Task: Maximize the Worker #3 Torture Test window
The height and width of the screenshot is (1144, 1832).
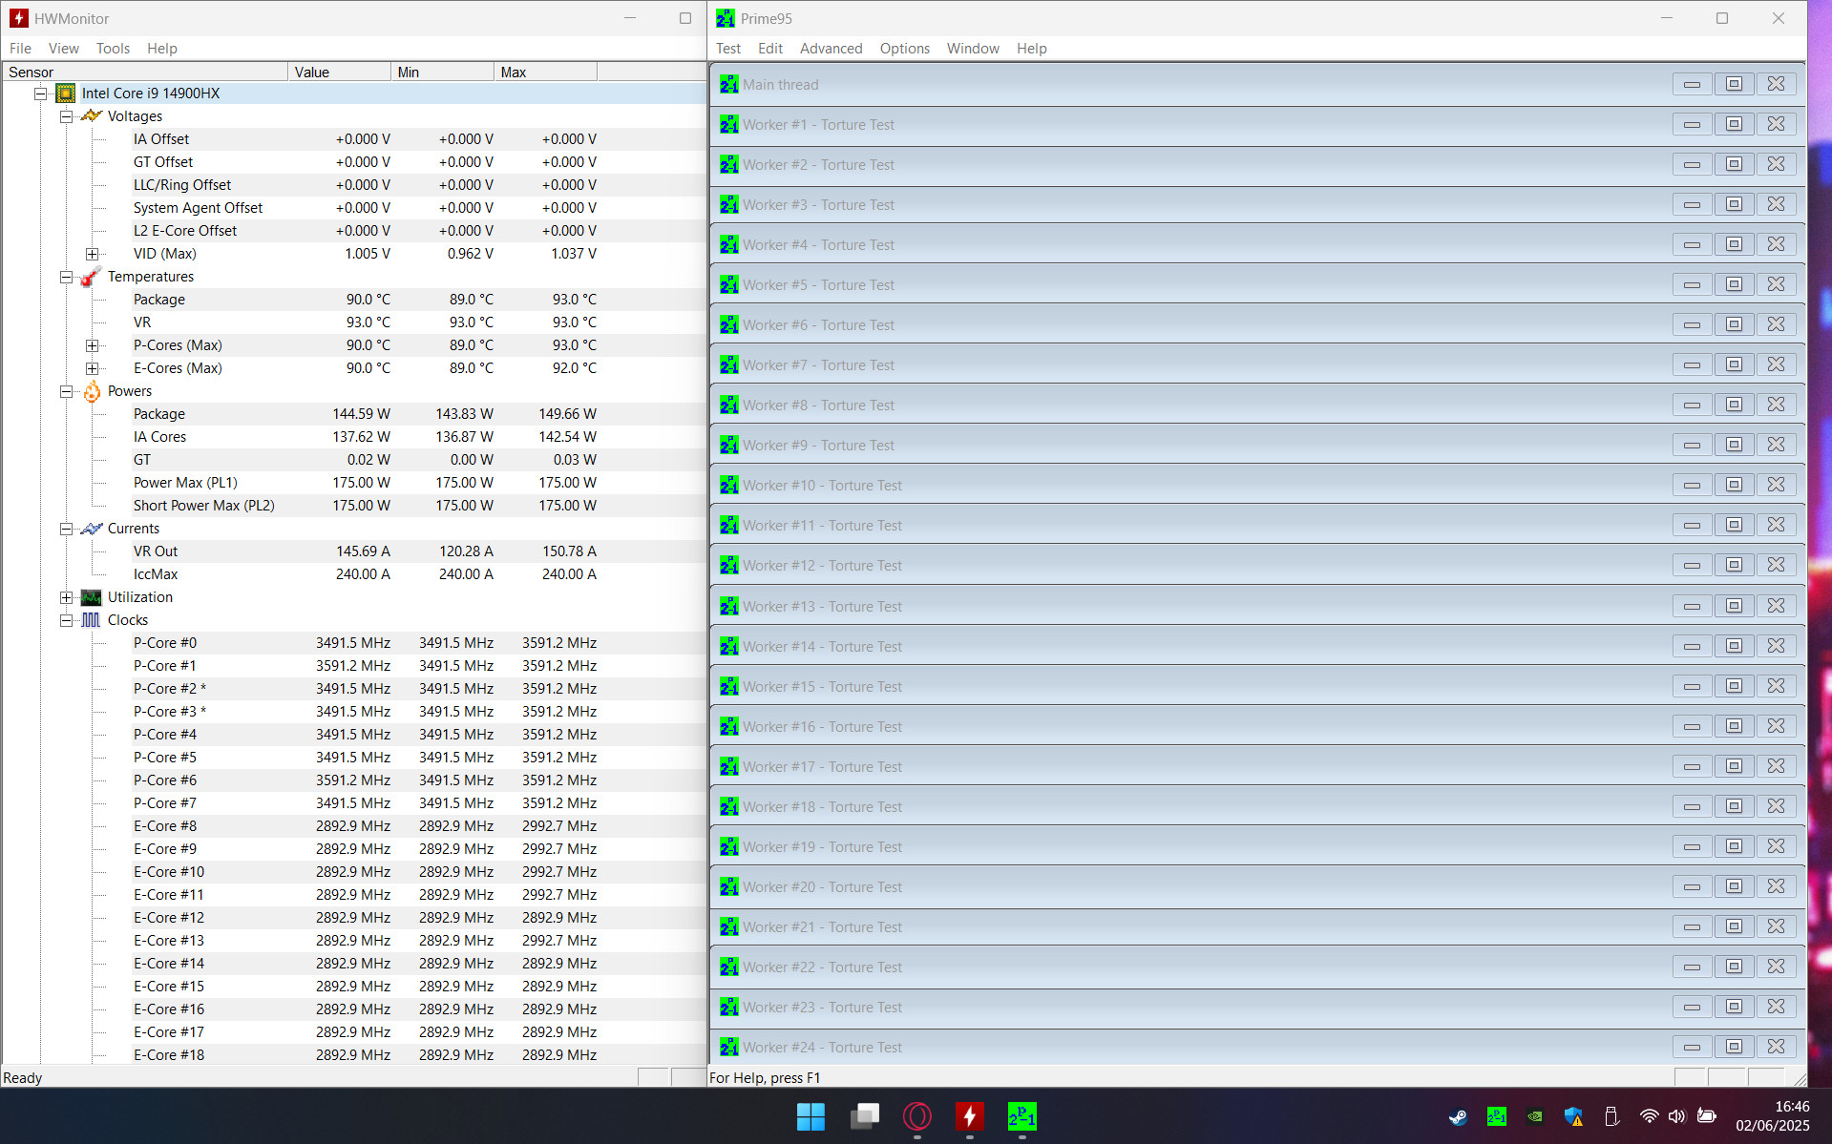Action: tap(1734, 205)
